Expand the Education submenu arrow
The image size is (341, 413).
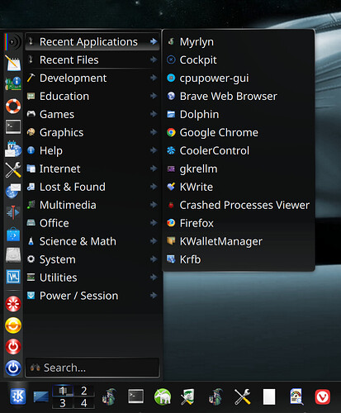[154, 96]
